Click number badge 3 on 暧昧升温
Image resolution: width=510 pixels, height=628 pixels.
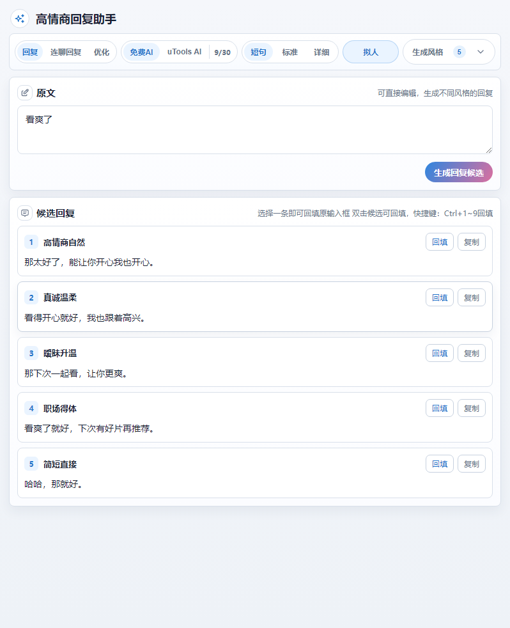pos(31,353)
